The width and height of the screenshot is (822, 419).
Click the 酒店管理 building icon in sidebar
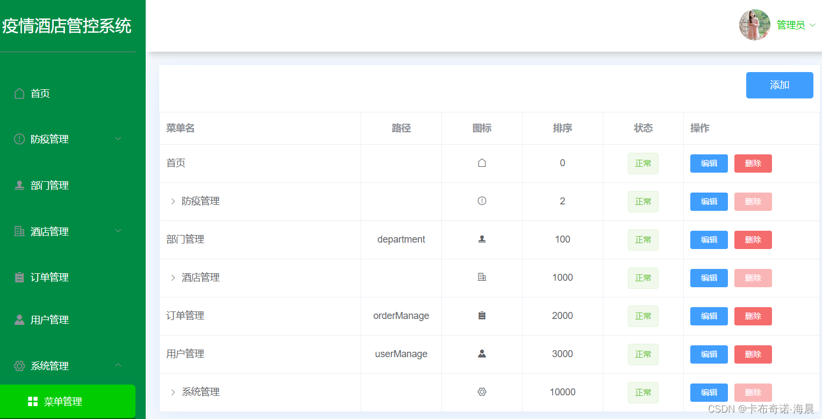click(x=20, y=231)
